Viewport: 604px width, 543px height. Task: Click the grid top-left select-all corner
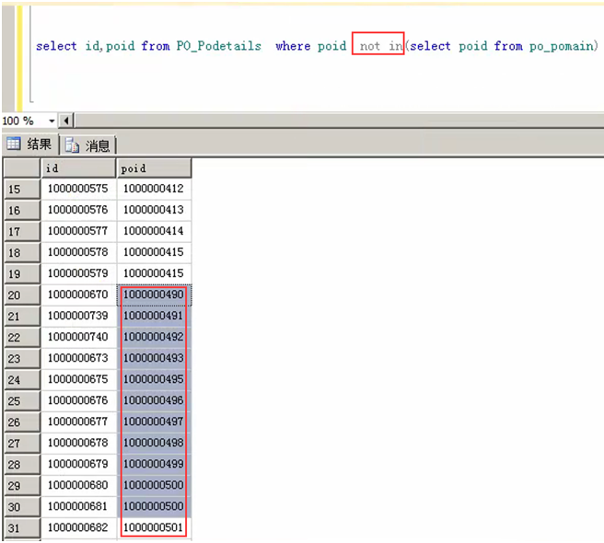[x=22, y=168]
